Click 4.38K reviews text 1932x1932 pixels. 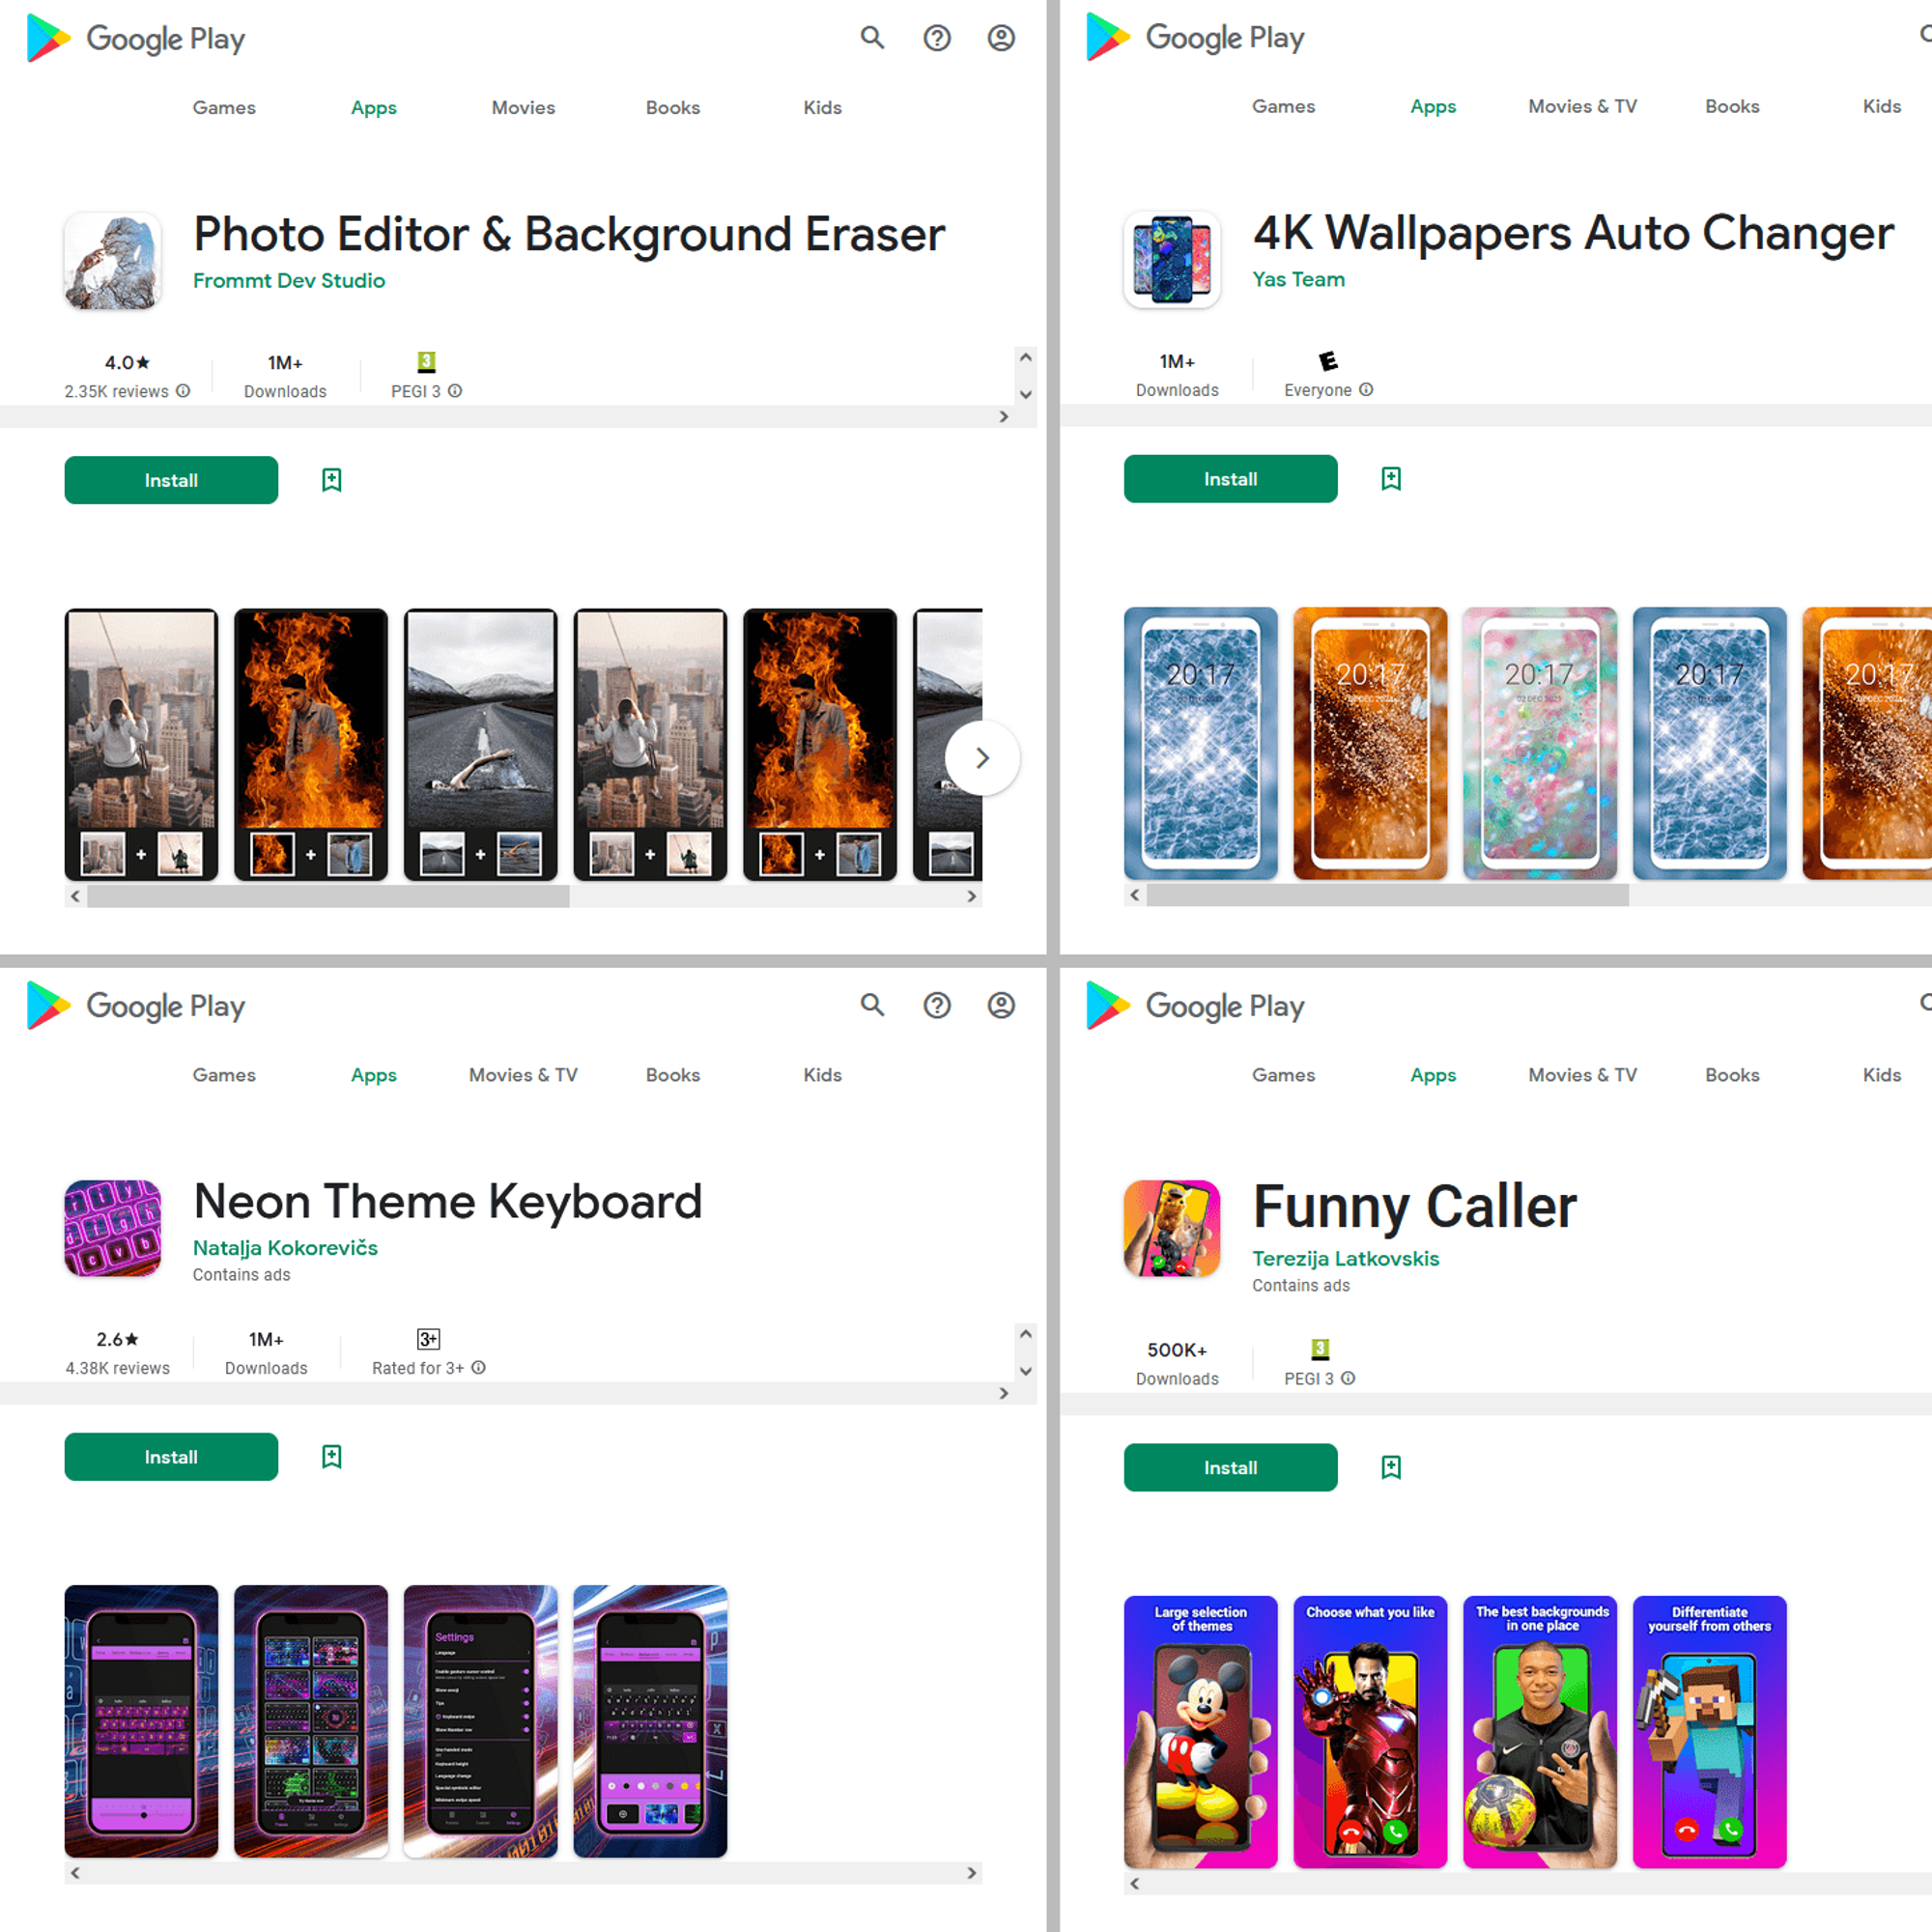tap(118, 1368)
